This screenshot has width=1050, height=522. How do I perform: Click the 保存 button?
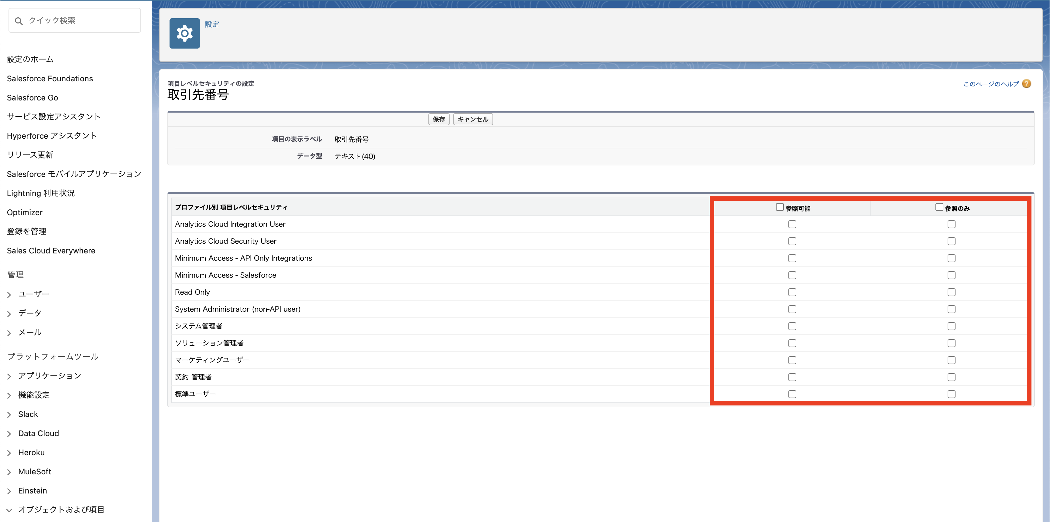point(439,119)
